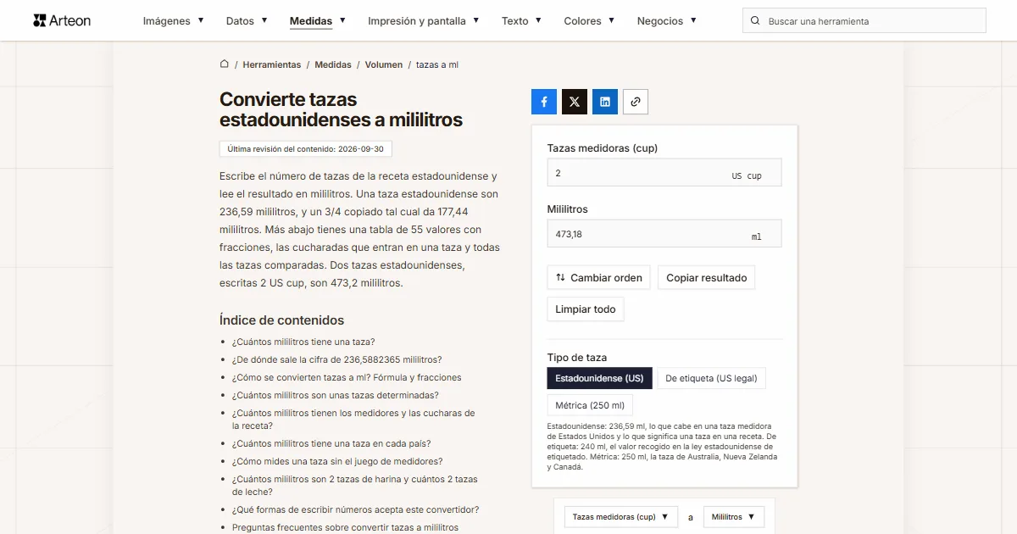Click the Cambiar orden button

[599, 278]
